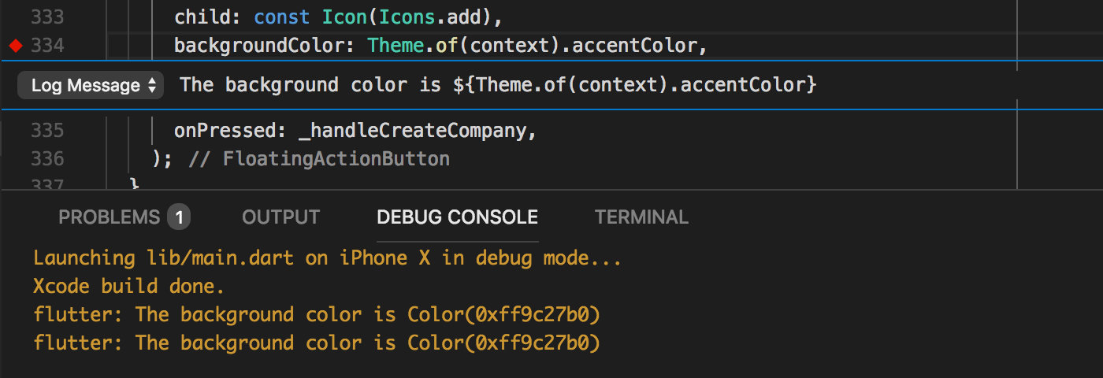Click the FloatingActionButton closing comment label

tap(336, 159)
